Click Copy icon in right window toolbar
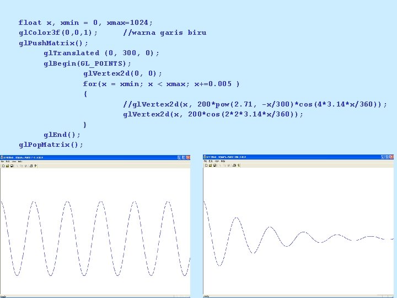This screenshot has height=298, width=397. [224, 166]
